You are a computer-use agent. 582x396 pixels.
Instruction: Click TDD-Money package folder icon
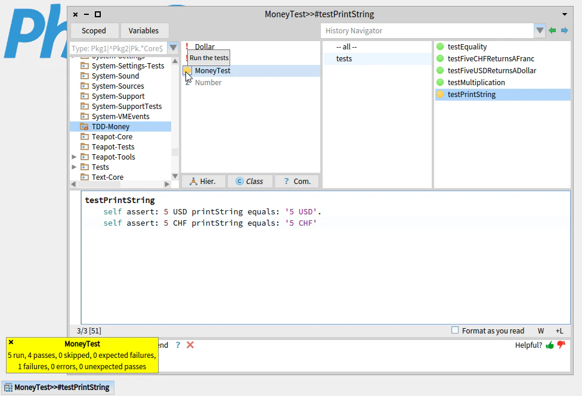point(85,126)
